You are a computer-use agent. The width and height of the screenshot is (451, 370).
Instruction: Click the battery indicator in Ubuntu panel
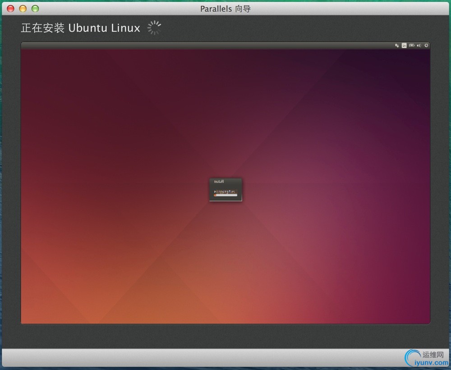point(412,46)
